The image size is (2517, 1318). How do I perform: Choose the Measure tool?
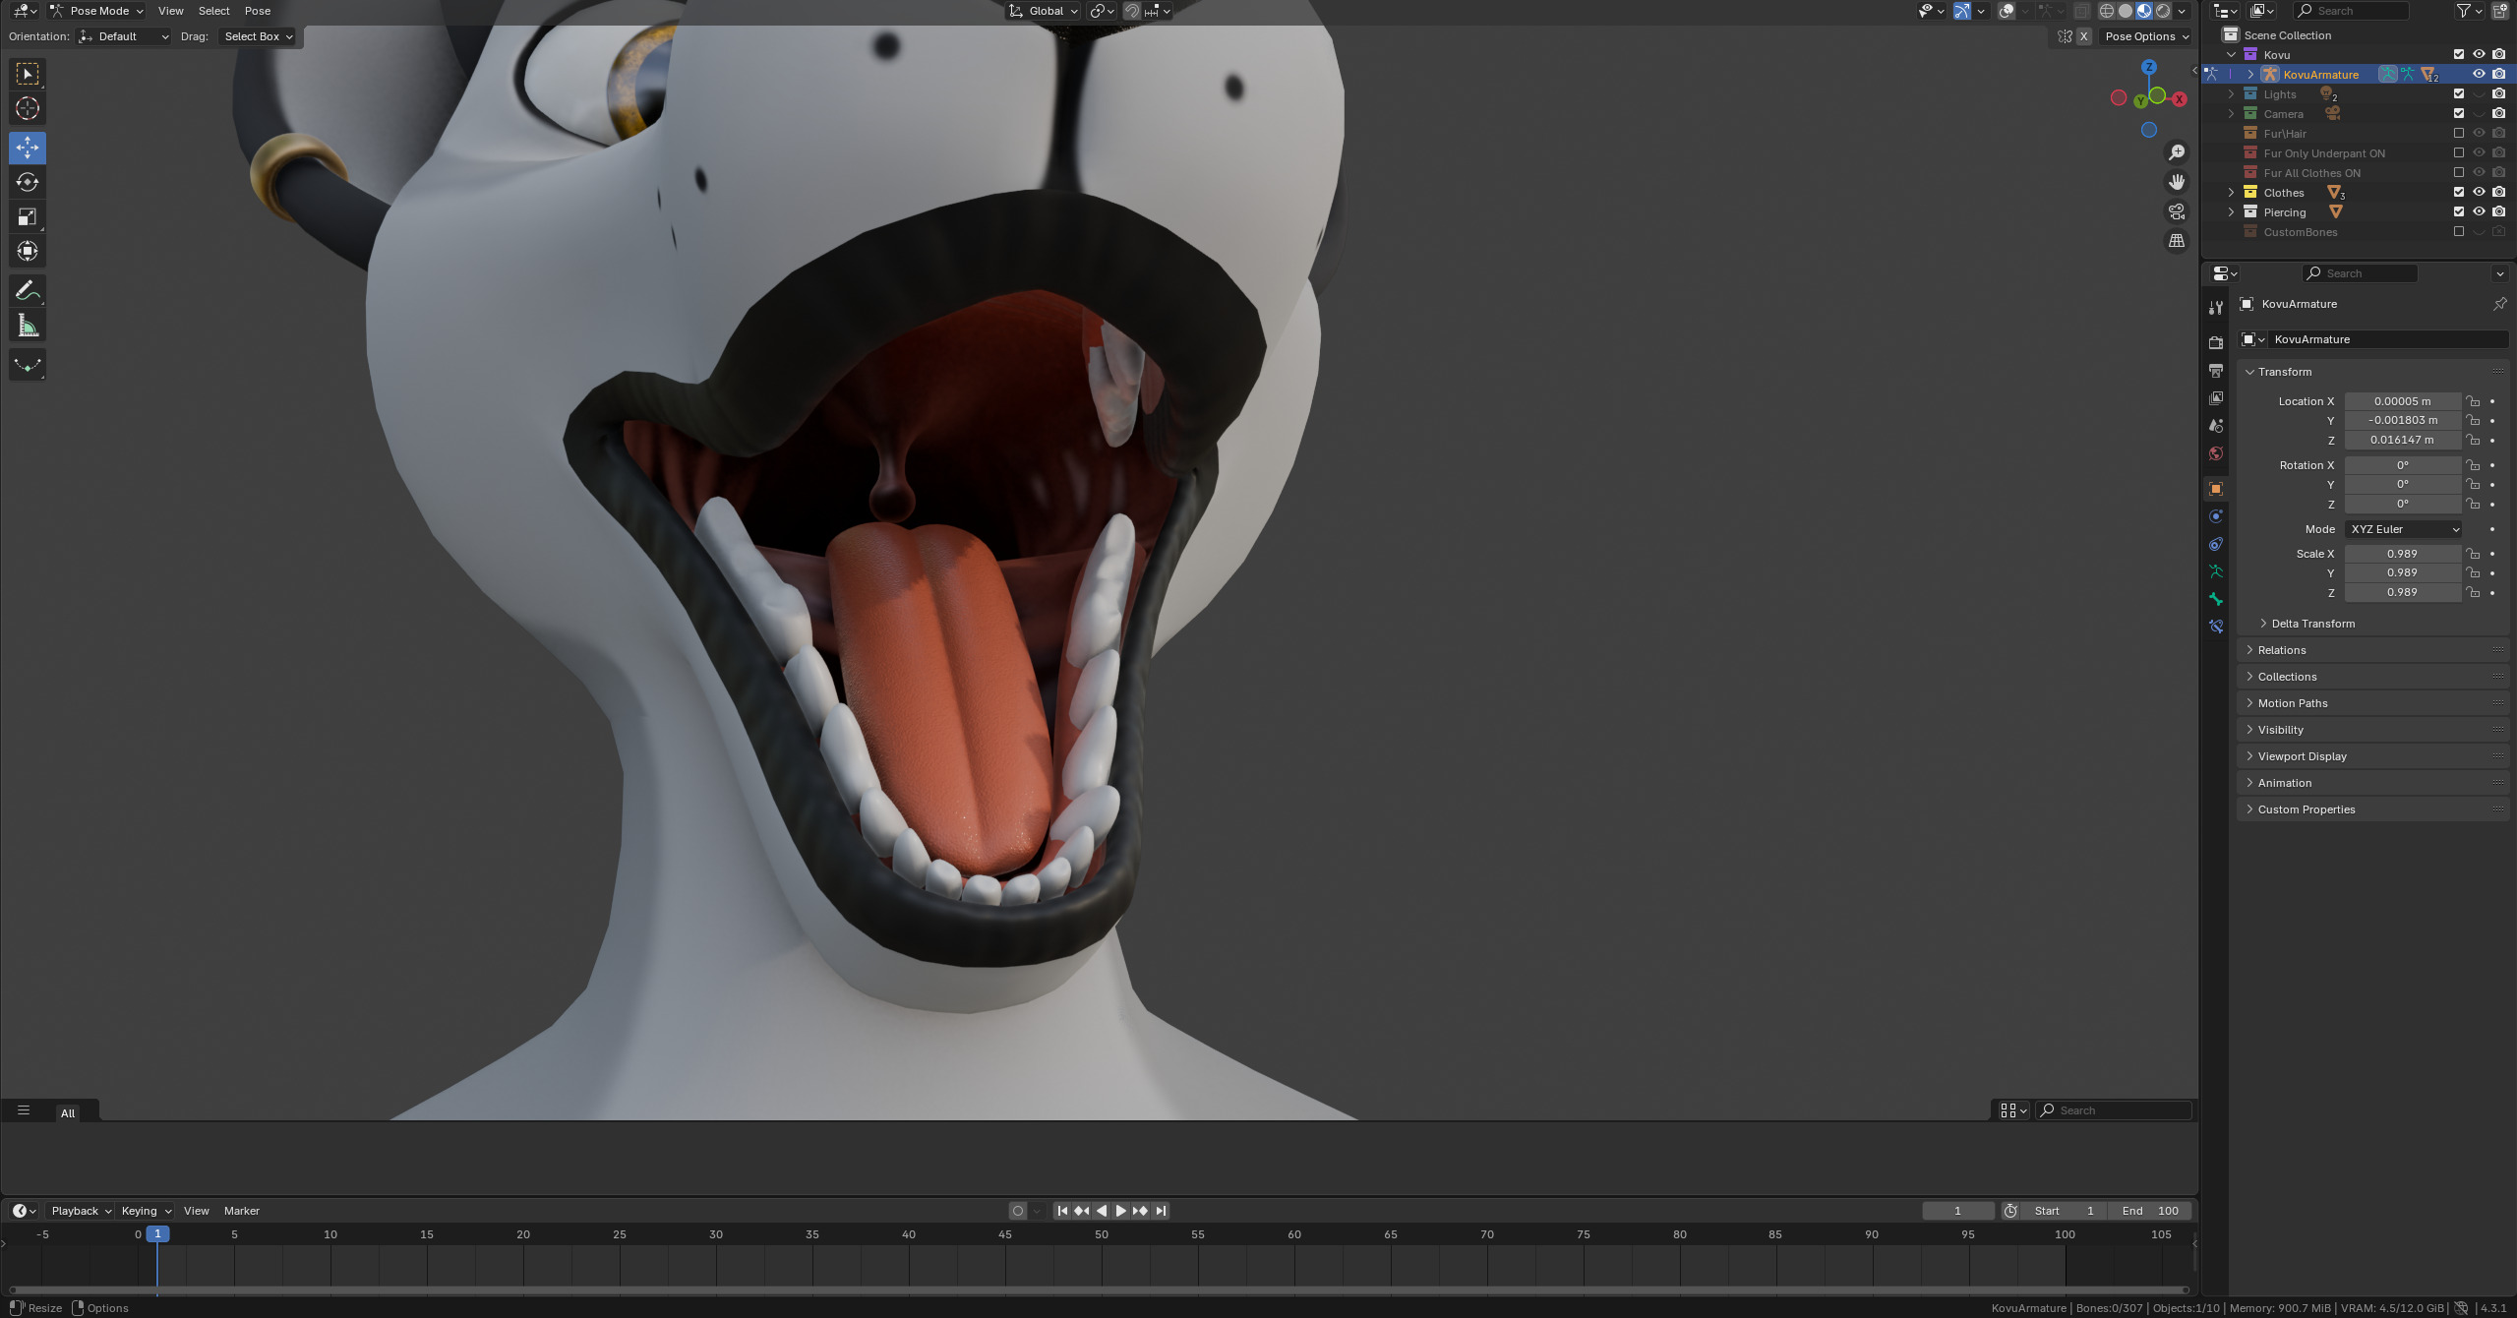click(x=28, y=326)
